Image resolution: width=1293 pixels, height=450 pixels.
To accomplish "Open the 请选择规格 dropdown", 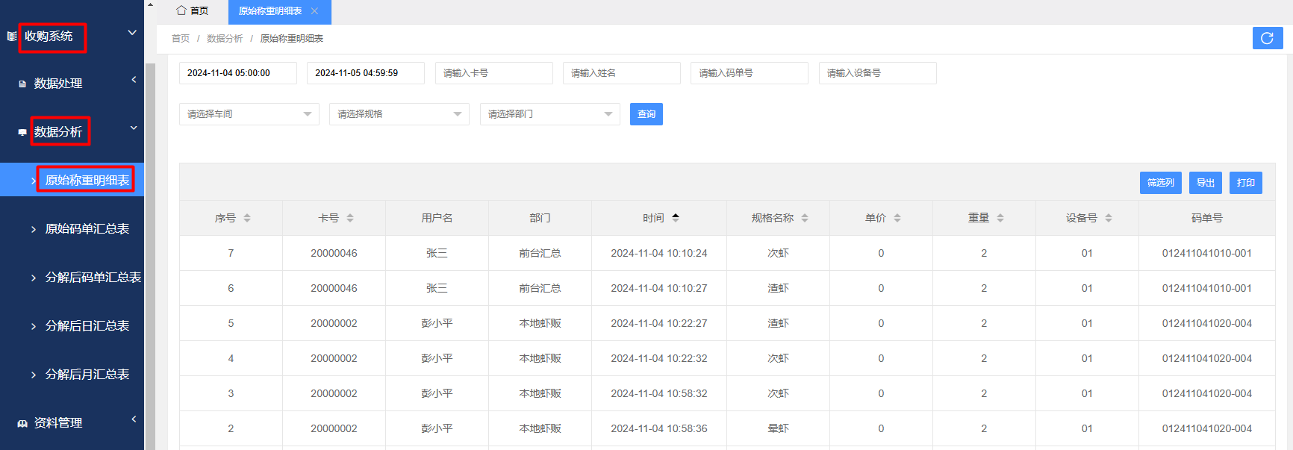I will click(399, 114).
